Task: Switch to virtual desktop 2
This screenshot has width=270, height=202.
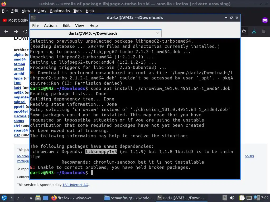Action: 18,198
